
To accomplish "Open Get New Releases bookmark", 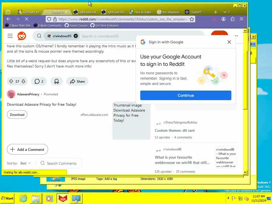I will 105,25.
